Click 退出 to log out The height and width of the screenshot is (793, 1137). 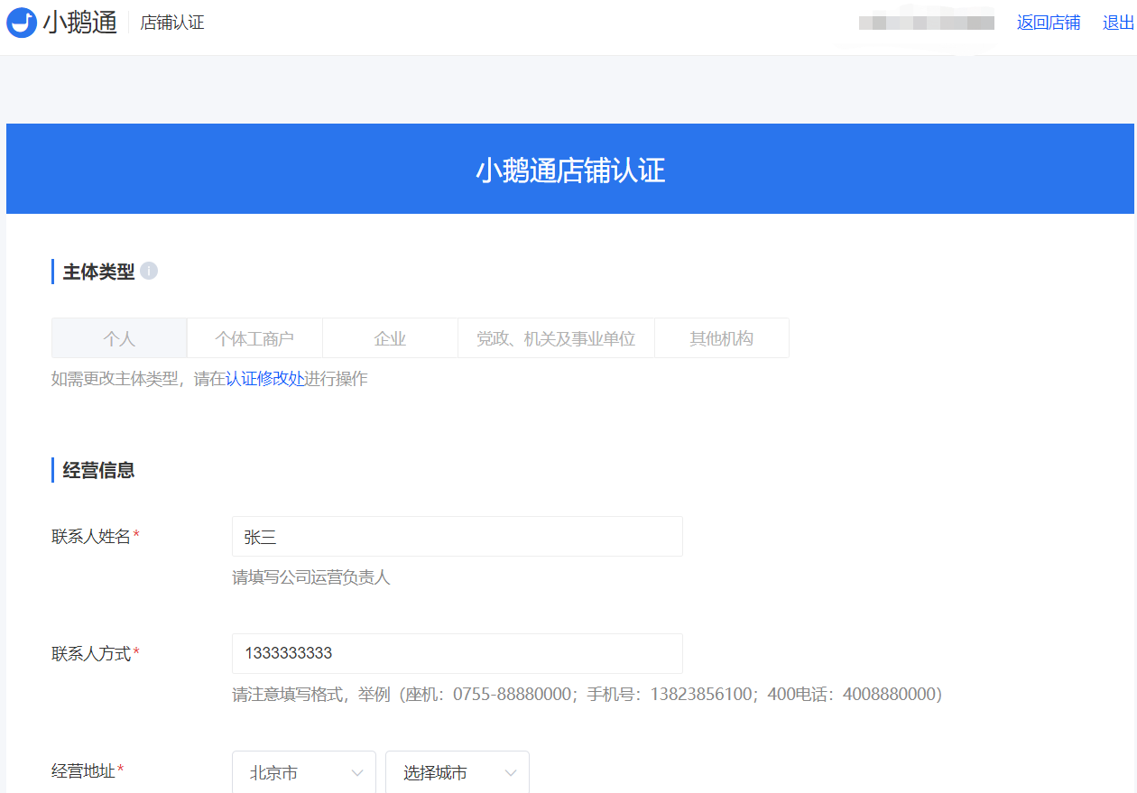(1116, 22)
